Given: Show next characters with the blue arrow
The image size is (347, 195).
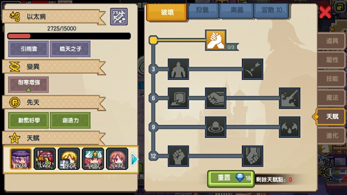Looking at the screenshot, I should pos(134,159).
